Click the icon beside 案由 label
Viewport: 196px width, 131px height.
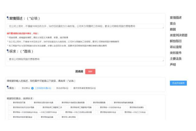[8, 88]
